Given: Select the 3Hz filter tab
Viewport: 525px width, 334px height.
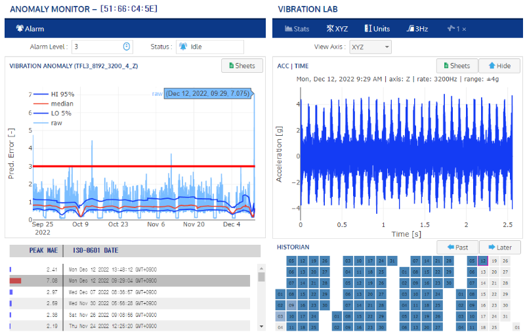Looking at the screenshot, I should [417, 29].
